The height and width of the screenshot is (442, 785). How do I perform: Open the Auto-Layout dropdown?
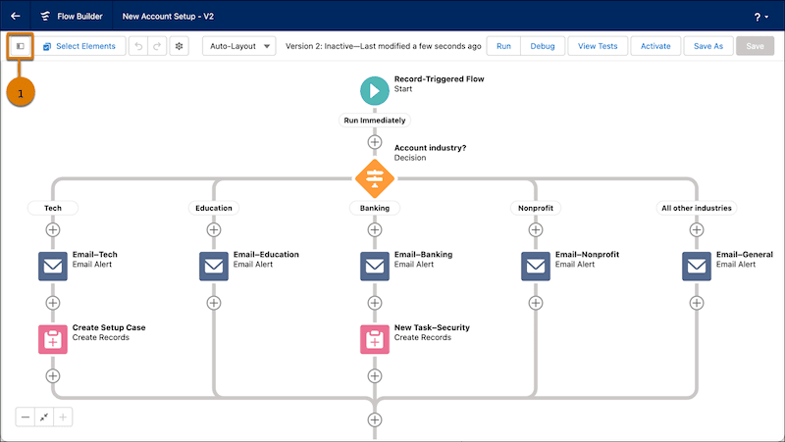239,46
